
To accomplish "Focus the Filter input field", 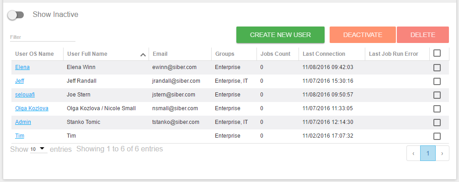I will click(43, 37).
